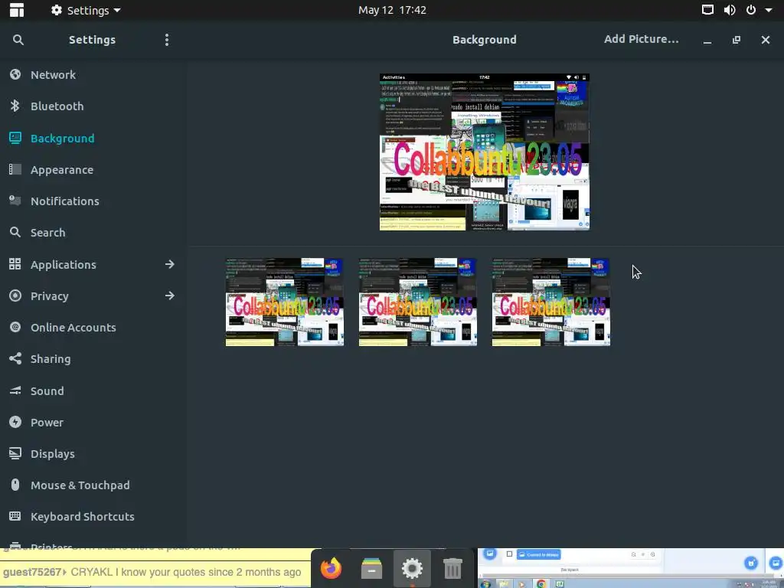Open the system menu dropdown arrow
Screen dimensions: 784x588
(x=769, y=10)
